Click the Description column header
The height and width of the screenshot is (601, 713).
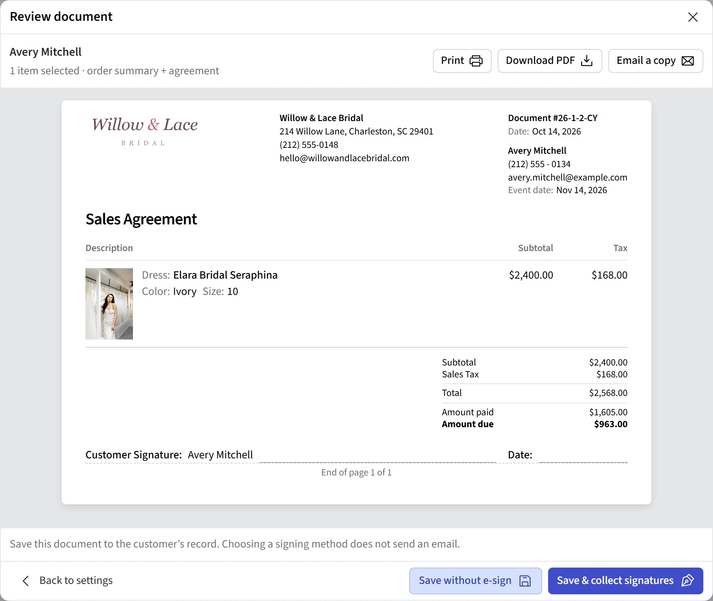coord(109,248)
